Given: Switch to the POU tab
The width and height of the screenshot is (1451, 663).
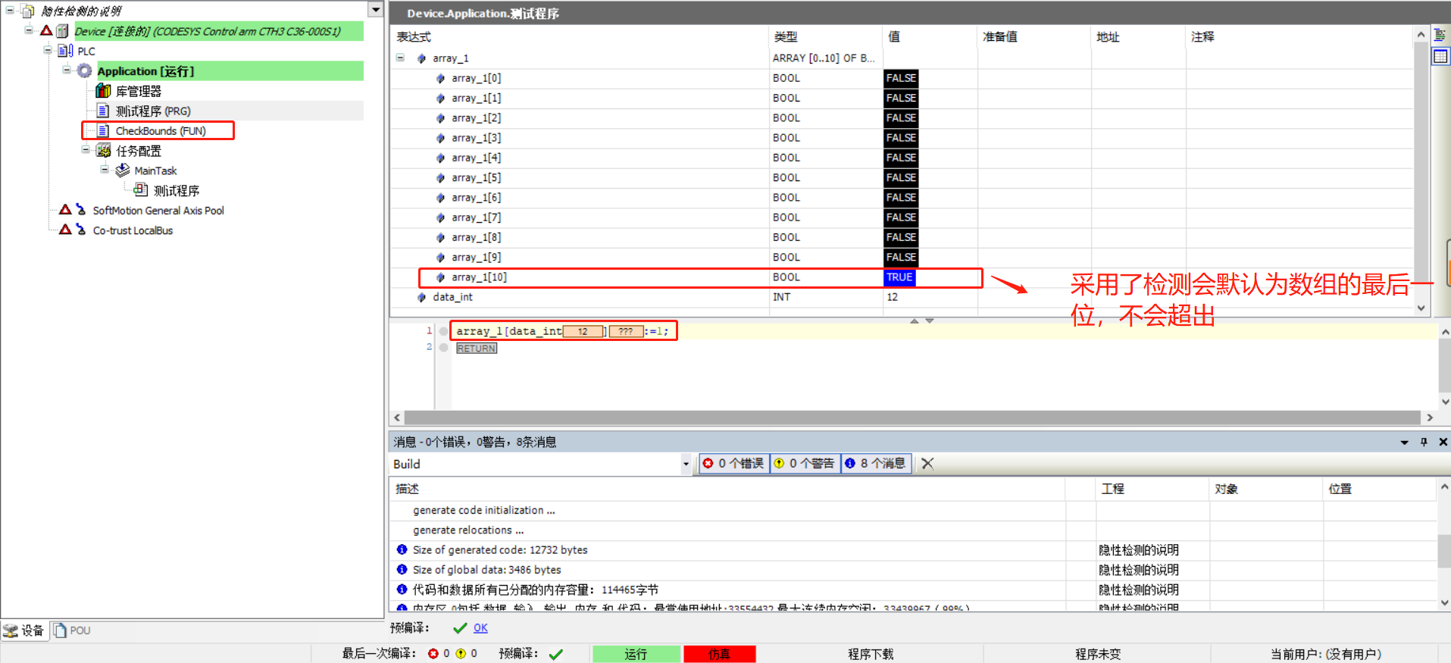Looking at the screenshot, I should click(72, 630).
